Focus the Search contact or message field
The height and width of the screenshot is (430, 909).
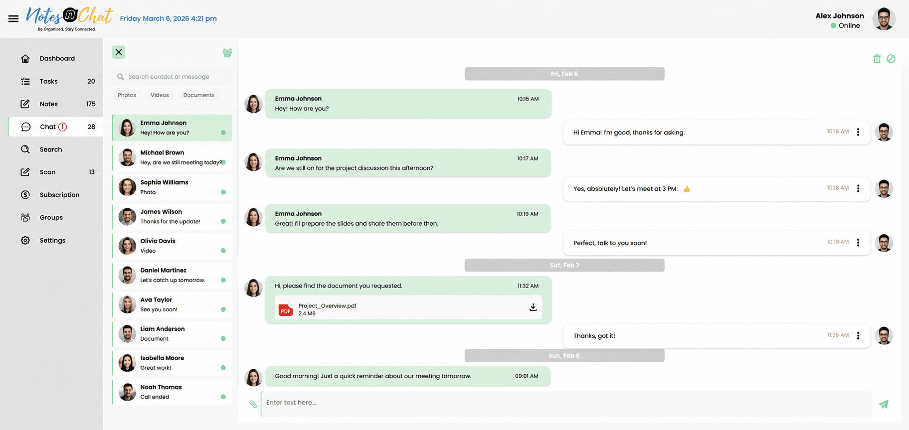(172, 77)
